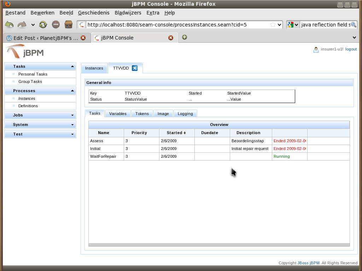
Task: Click the bookmark star in the address bar
Action: (273, 25)
